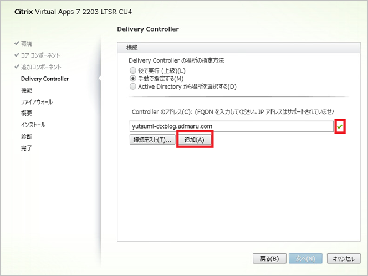Cancel setup with the キャンセル button
Screen dimensions: 368x276
point(344,259)
